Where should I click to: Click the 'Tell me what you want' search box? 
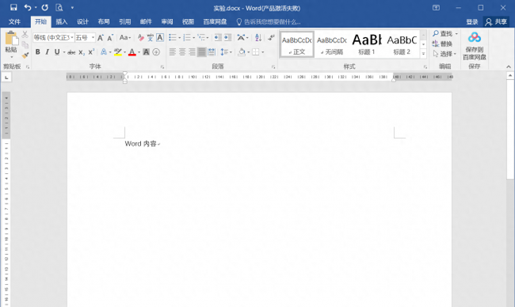(269, 22)
